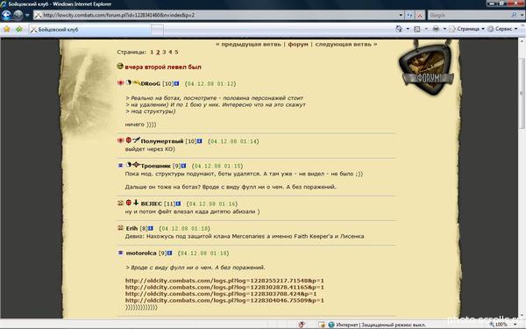Screen dimensions: 526x329
Task: Open Erih's blue info icon
Action: pos(151,228)
